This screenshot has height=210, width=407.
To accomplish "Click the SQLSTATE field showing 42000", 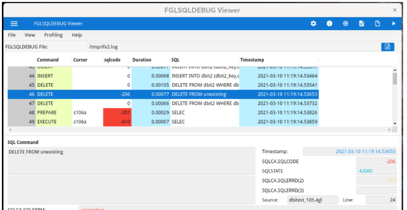I will pyautogui.click(x=376, y=171).
